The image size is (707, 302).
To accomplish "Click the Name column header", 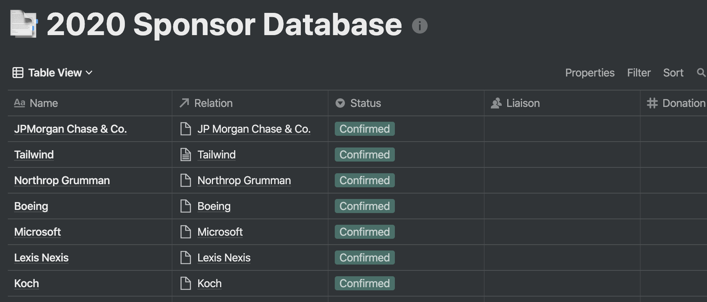I will tap(44, 103).
